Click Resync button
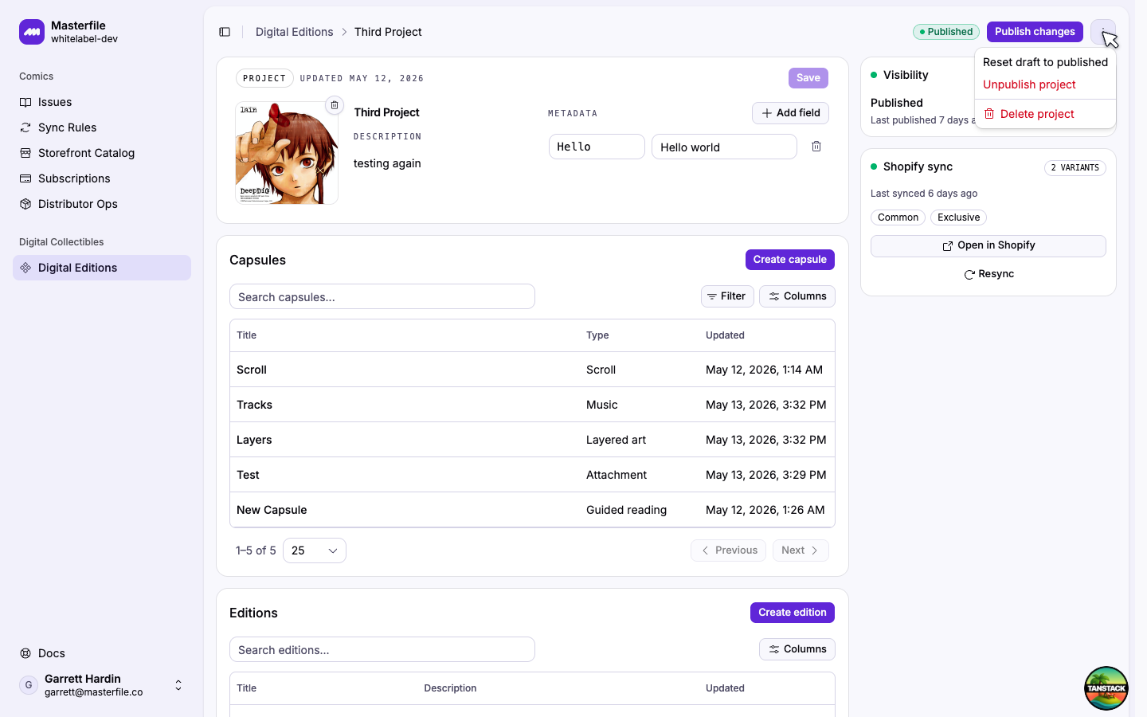1147x717 pixels. (x=988, y=274)
